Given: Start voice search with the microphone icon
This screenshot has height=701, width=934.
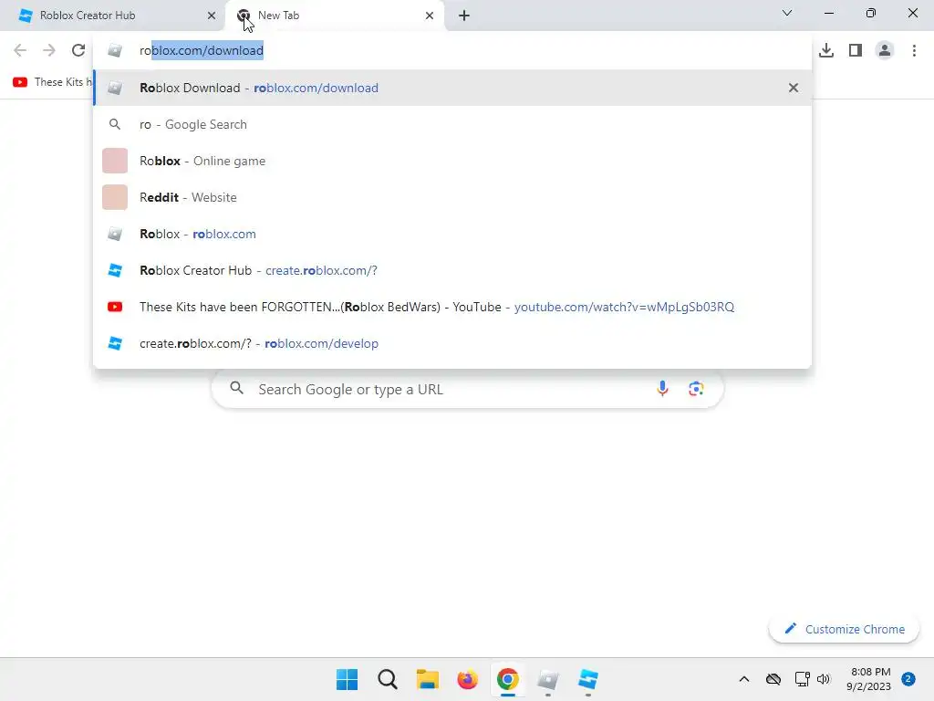Looking at the screenshot, I should coord(662,389).
